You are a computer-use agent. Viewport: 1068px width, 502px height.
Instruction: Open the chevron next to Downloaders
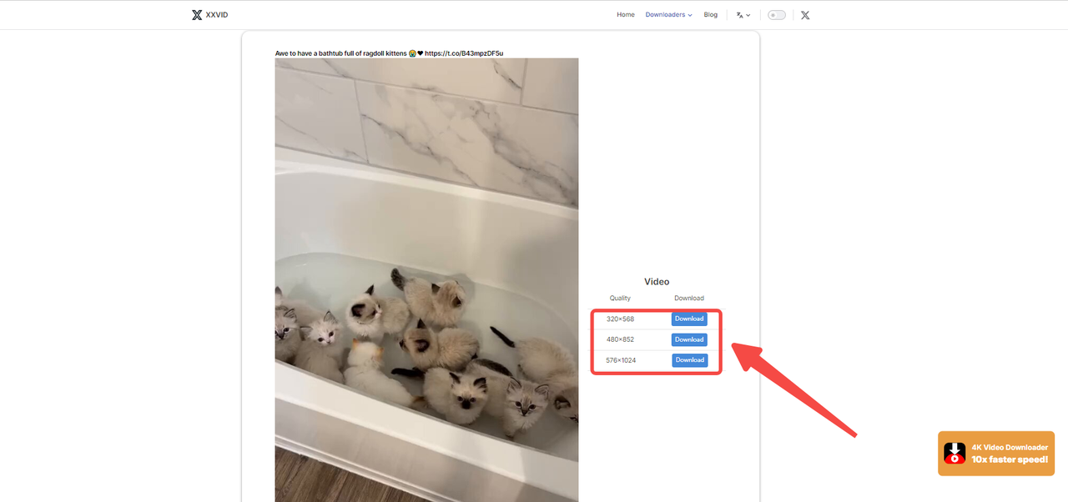coord(690,14)
